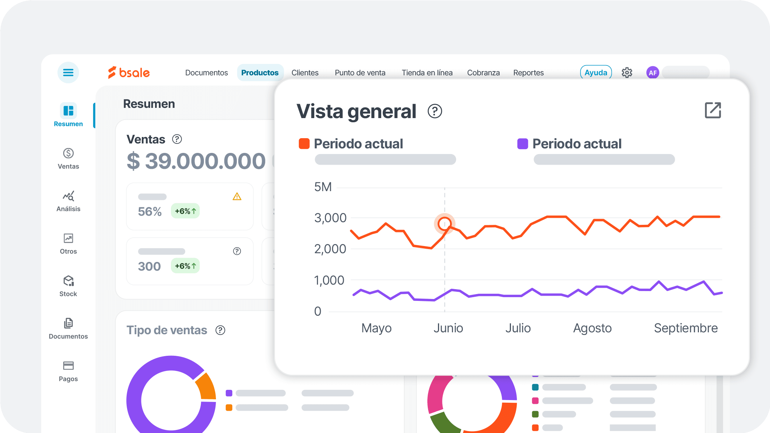Open the Vista general help question mark
The image size is (770, 433).
click(435, 111)
